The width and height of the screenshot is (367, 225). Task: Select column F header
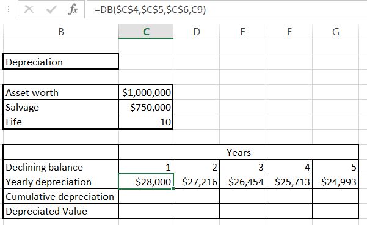click(x=289, y=32)
